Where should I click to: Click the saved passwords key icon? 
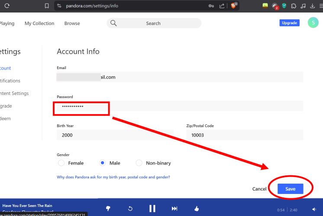tap(211, 6)
